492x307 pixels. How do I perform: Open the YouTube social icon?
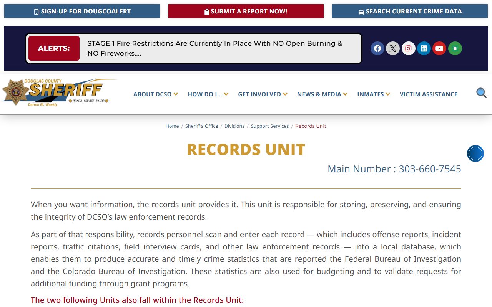[x=439, y=48]
